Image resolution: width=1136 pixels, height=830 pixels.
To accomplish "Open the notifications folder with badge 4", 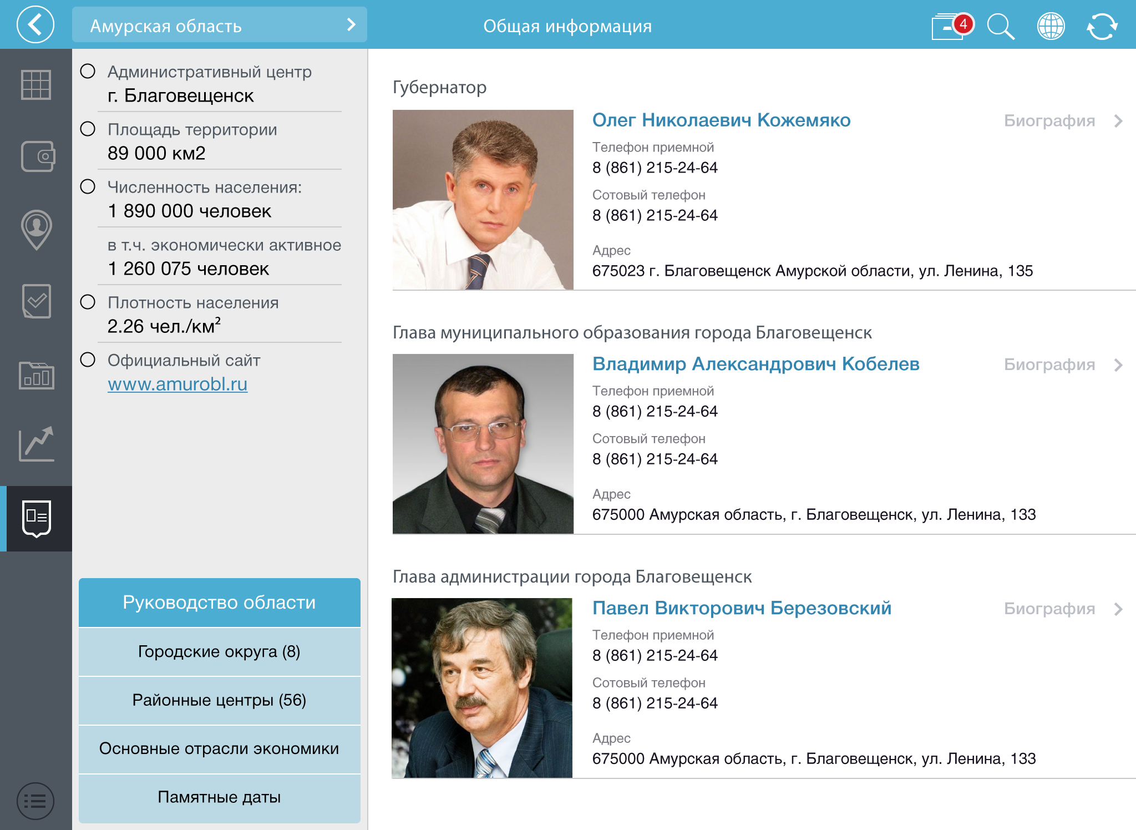I will point(952,26).
